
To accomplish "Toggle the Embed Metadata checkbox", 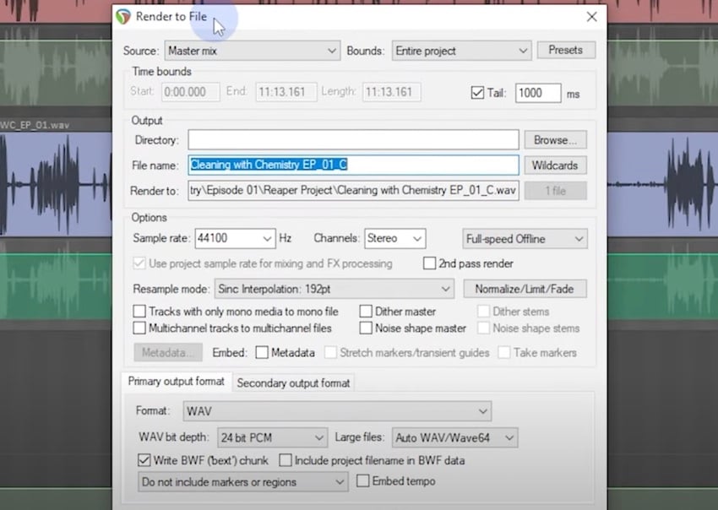I will [x=262, y=352].
